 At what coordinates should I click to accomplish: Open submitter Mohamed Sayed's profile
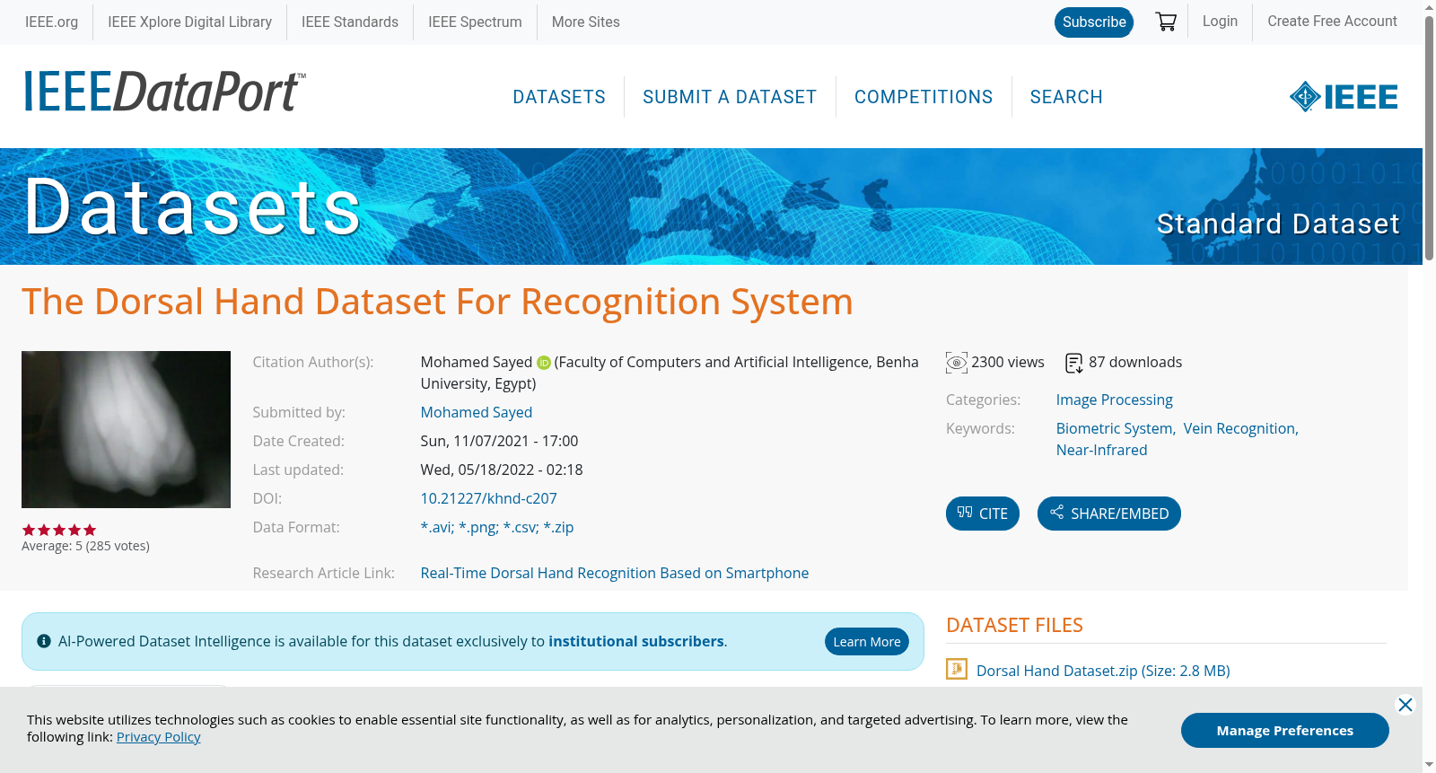pos(477,412)
